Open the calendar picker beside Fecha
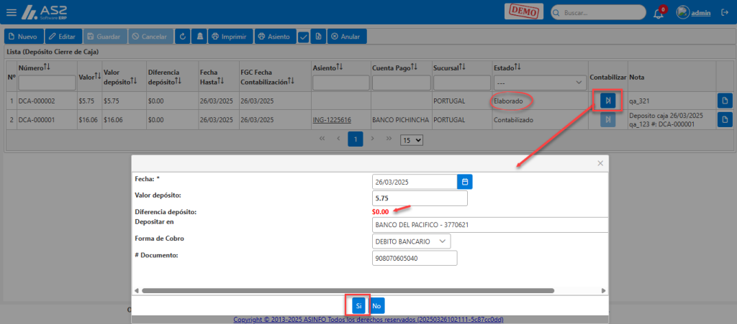The width and height of the screenshot is (737, 324). click(x=465, y=182)
